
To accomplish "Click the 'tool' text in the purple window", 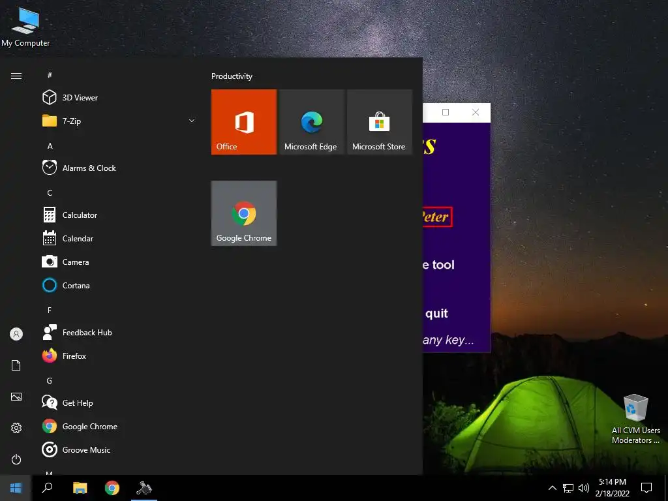I will point(444,265).
